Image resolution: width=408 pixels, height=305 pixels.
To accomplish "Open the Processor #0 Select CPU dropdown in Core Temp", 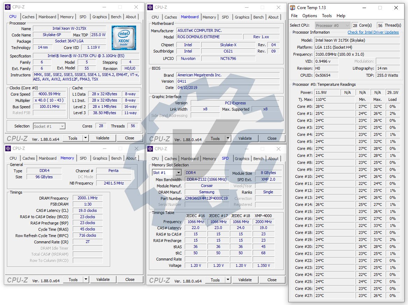I will 347,25.
